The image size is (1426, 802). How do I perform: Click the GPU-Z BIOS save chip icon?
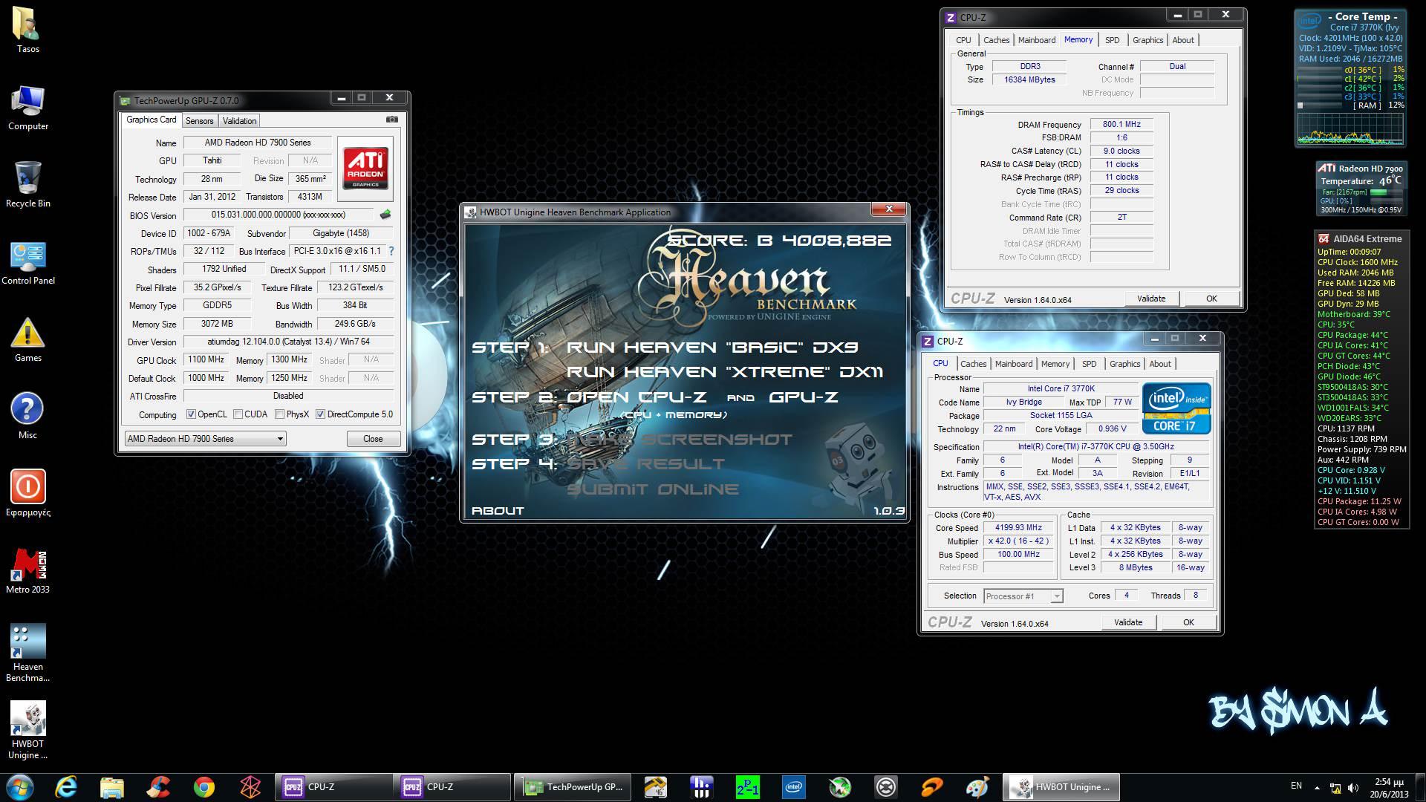coord(385,215)
